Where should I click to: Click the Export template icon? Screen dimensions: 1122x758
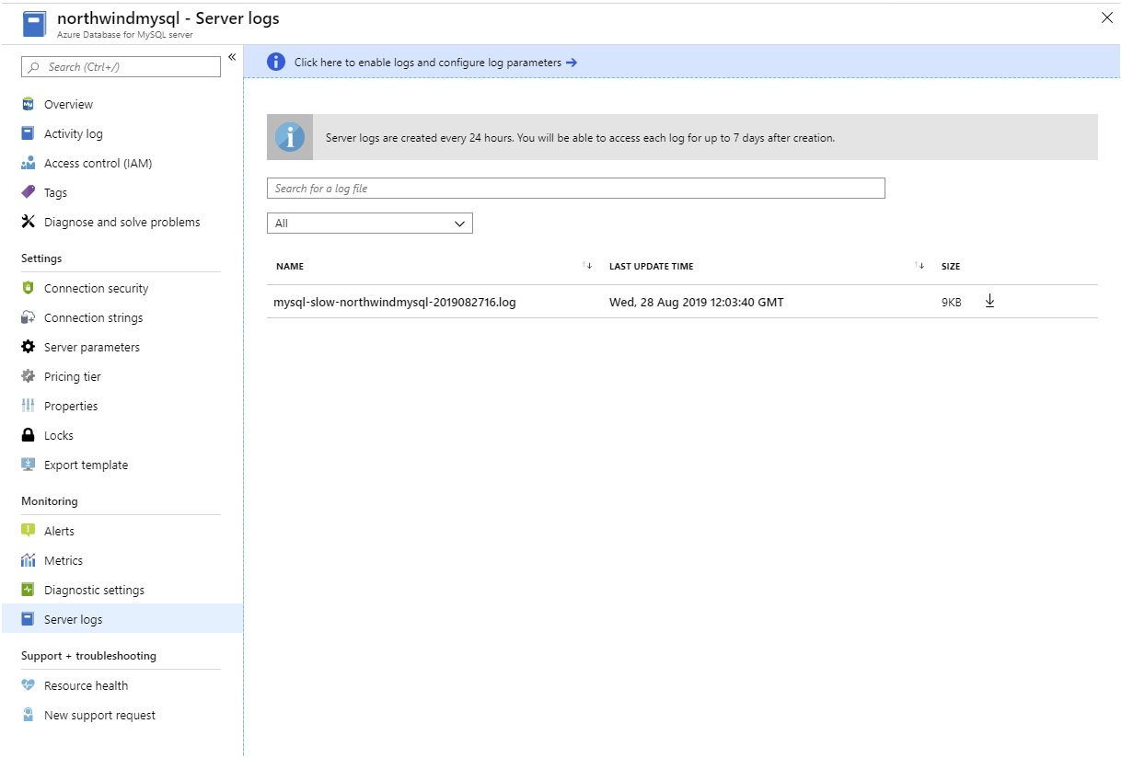(x=28, y=465)
